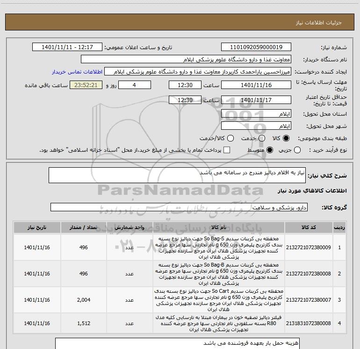Click the ردیف column header

click(339, 228)
